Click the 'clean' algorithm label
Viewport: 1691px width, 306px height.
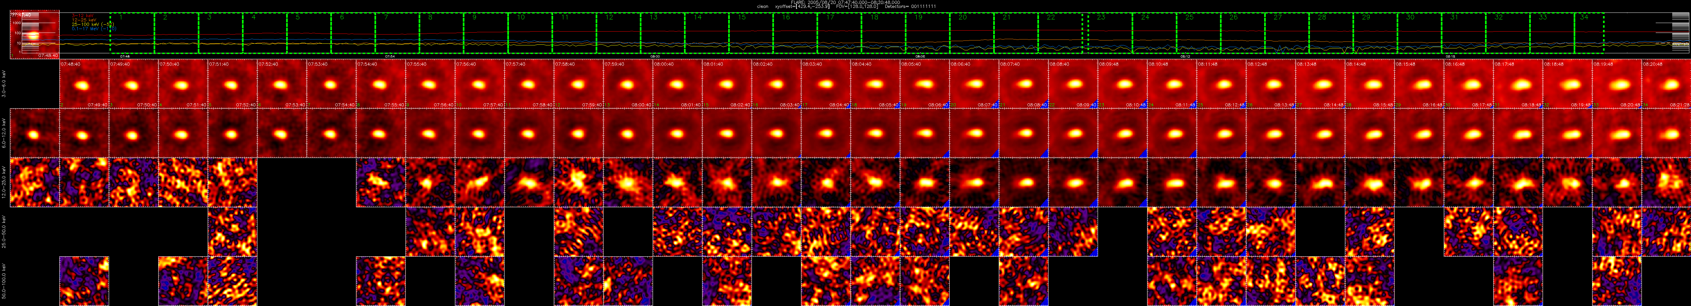762,7
